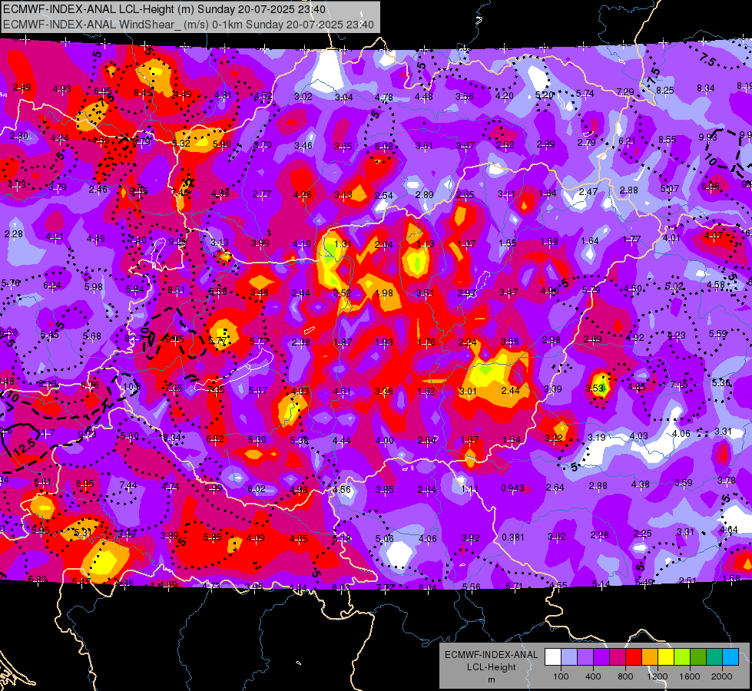Click the wind shear value 9.29
The height and width of the screenshot is (691, 752).
(x=177, y=242)
